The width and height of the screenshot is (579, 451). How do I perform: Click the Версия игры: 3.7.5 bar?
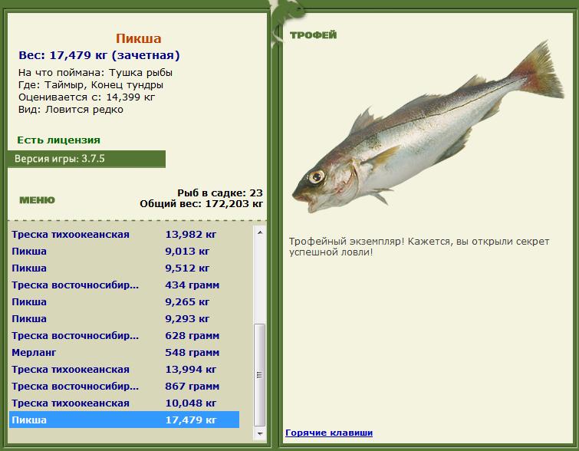(87, 159)
